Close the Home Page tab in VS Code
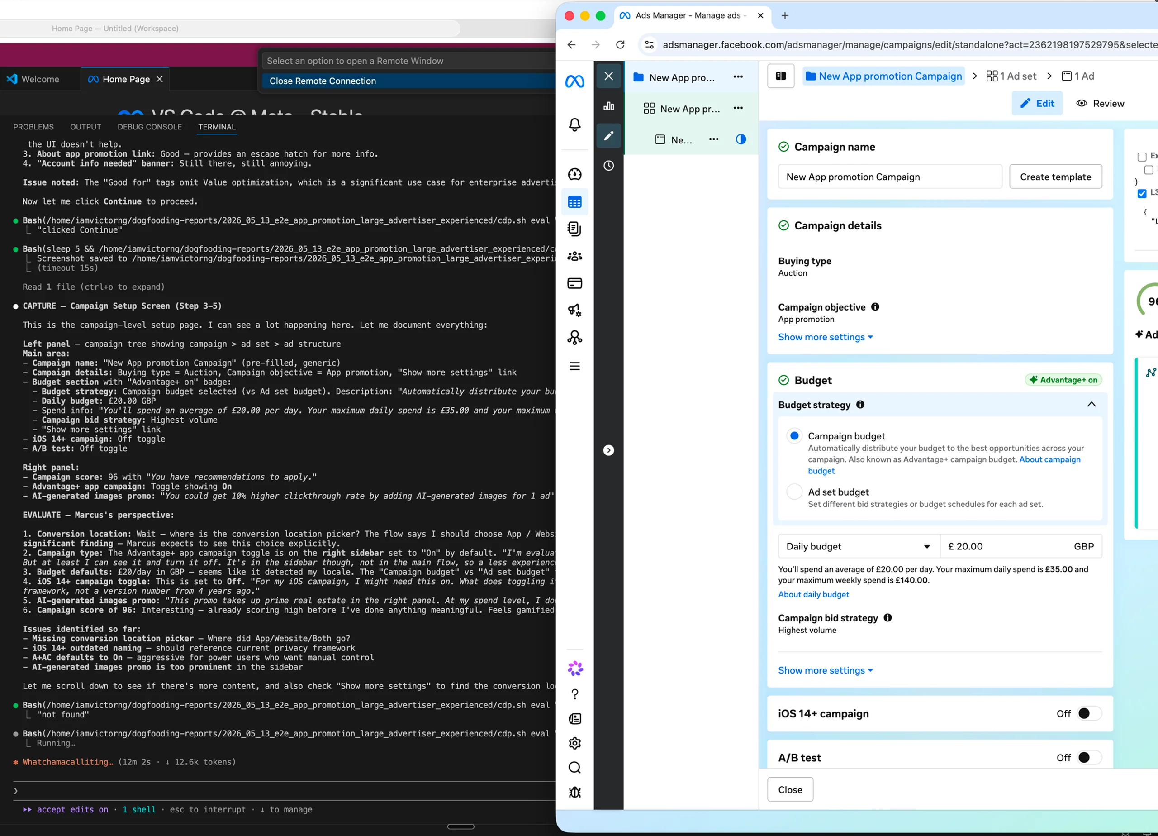The width and height of the screenshot is (1158, 836). click(x=159, y=79)
